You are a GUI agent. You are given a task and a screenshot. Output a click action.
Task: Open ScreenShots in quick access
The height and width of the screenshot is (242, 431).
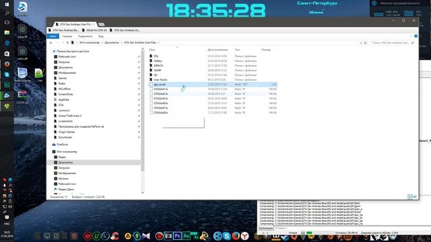point(65,94)
